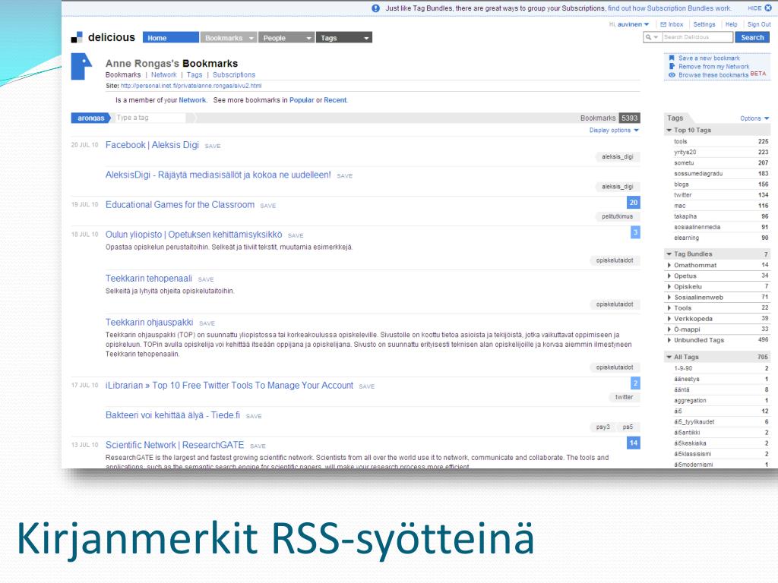Click Anne Rongas's profile avatar icon
This screenshot has height=583, width=778.
[x=81, y=67]
